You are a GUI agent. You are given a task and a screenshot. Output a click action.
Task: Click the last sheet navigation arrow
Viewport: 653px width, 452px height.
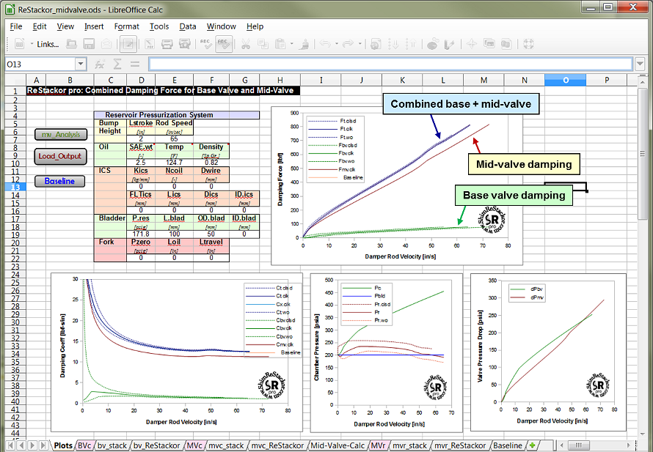point(43,445)
